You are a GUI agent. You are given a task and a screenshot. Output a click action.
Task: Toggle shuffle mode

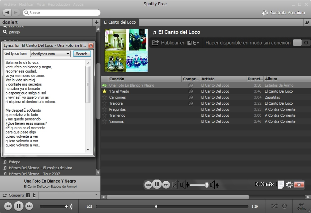[274, 206]
